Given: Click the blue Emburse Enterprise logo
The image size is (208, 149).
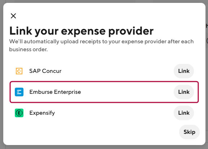Looking at the screenshot, I should pos(19,92).
